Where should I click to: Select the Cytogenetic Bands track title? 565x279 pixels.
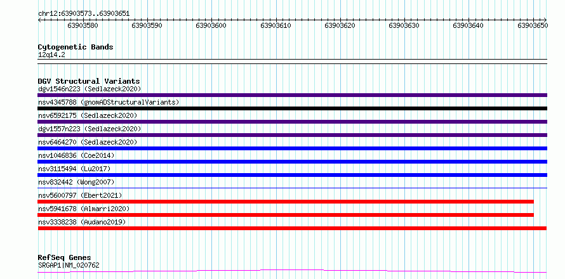(76, 47)
